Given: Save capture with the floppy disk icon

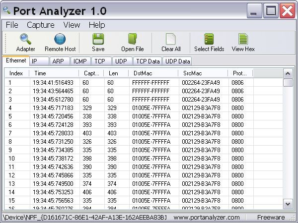Looking at the screenshot, I should pos(98,39).
